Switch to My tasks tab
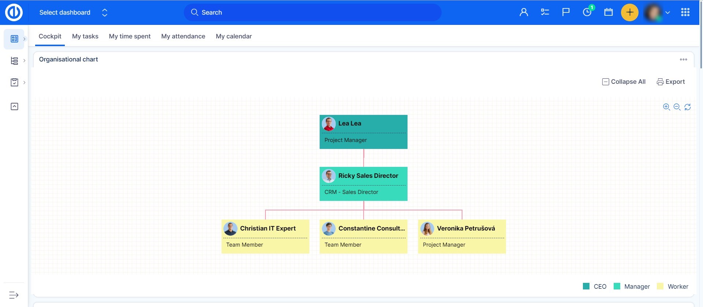This screenshot has width=703, height=307. (85, 36)
